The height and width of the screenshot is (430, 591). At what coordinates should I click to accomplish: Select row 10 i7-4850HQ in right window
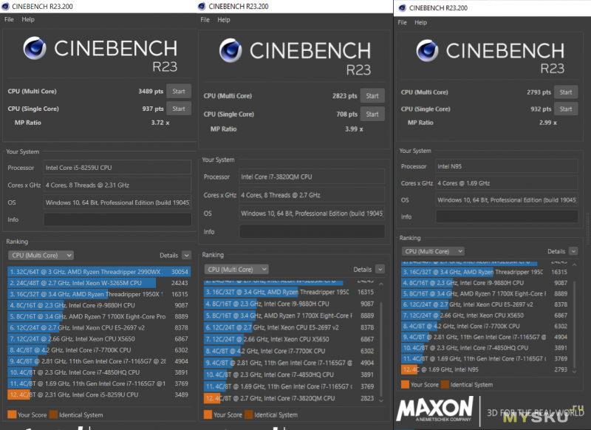coord(485,348)
